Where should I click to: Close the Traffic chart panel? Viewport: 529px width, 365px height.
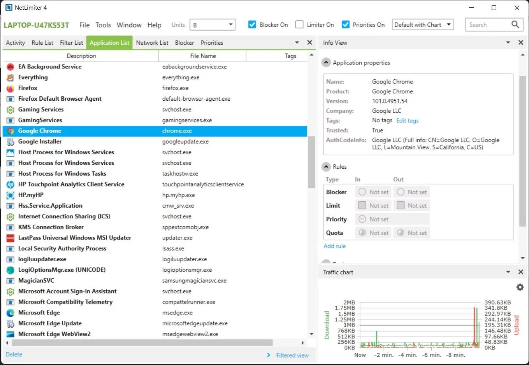[521, 272]
